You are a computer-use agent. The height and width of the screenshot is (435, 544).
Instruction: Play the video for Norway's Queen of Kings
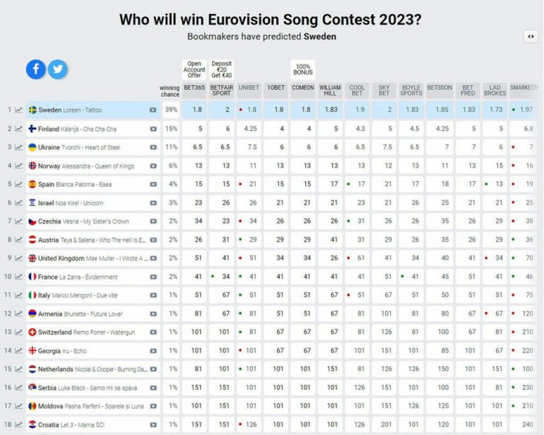pyautogui.click(x=153, y=166)
